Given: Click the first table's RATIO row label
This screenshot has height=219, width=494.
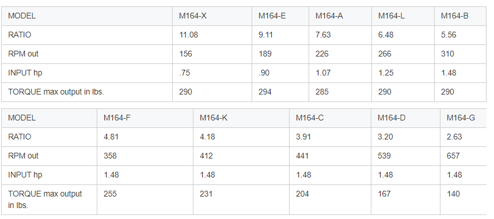Looking at the screenshot, I should [20, 35].
